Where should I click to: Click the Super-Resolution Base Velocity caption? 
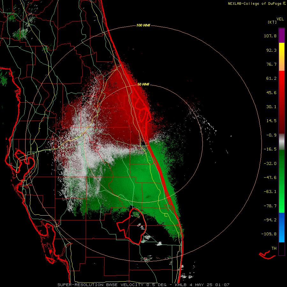click(x=112, y=285)
